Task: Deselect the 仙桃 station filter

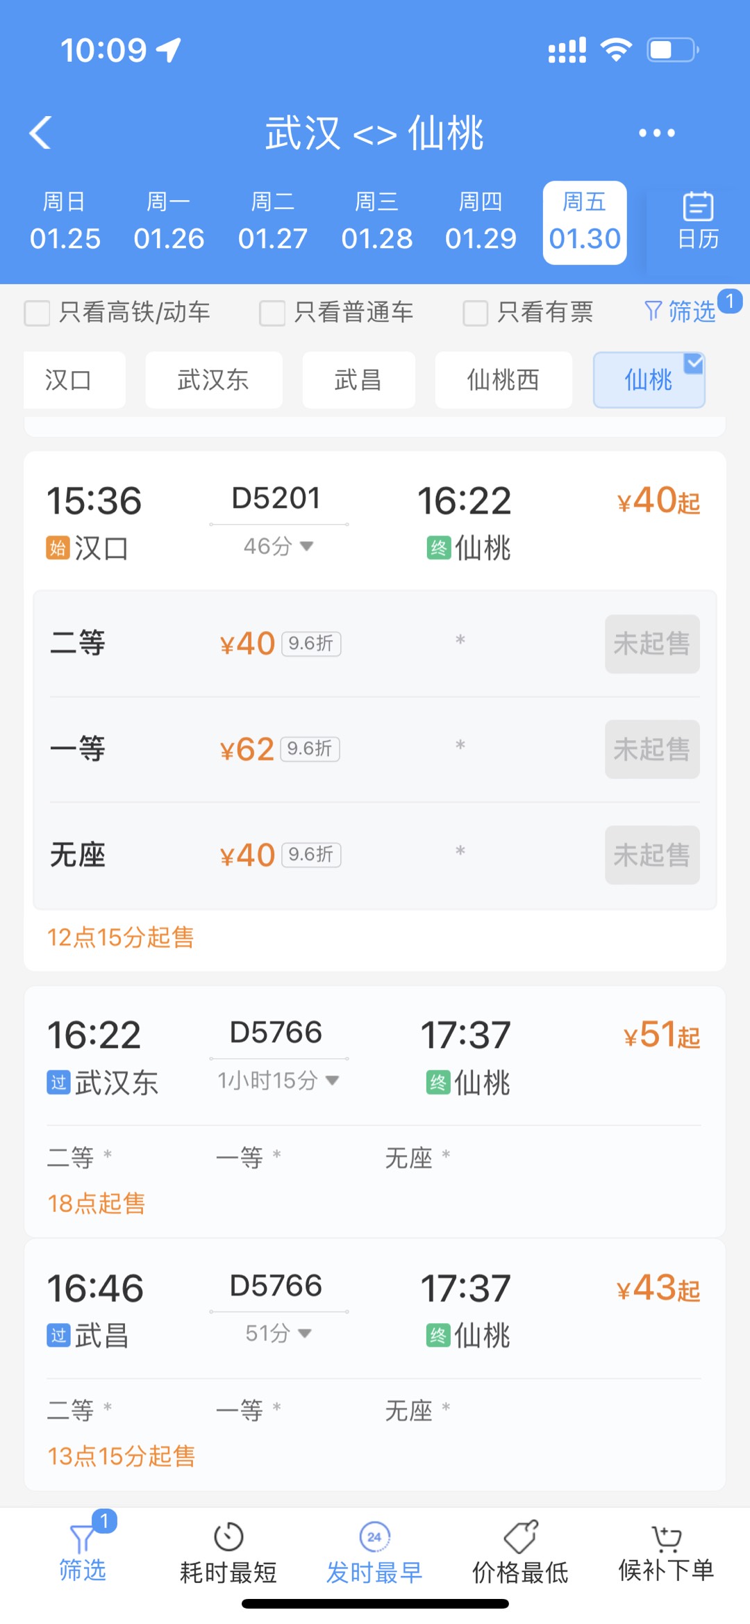Action: click(x=649, y=380)
